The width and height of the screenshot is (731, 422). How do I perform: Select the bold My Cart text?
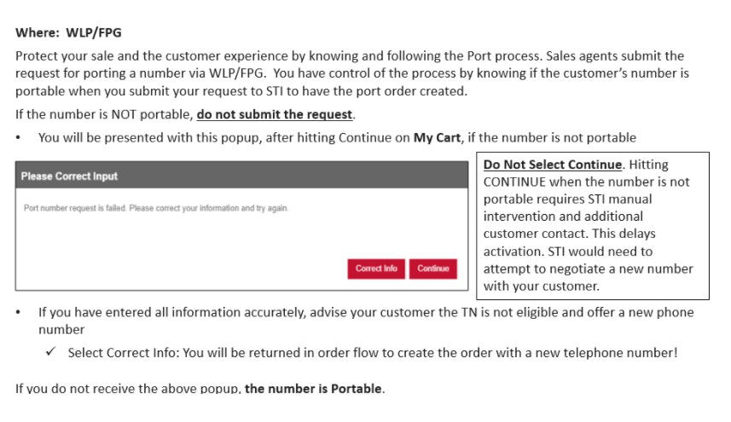pos(437,138)
